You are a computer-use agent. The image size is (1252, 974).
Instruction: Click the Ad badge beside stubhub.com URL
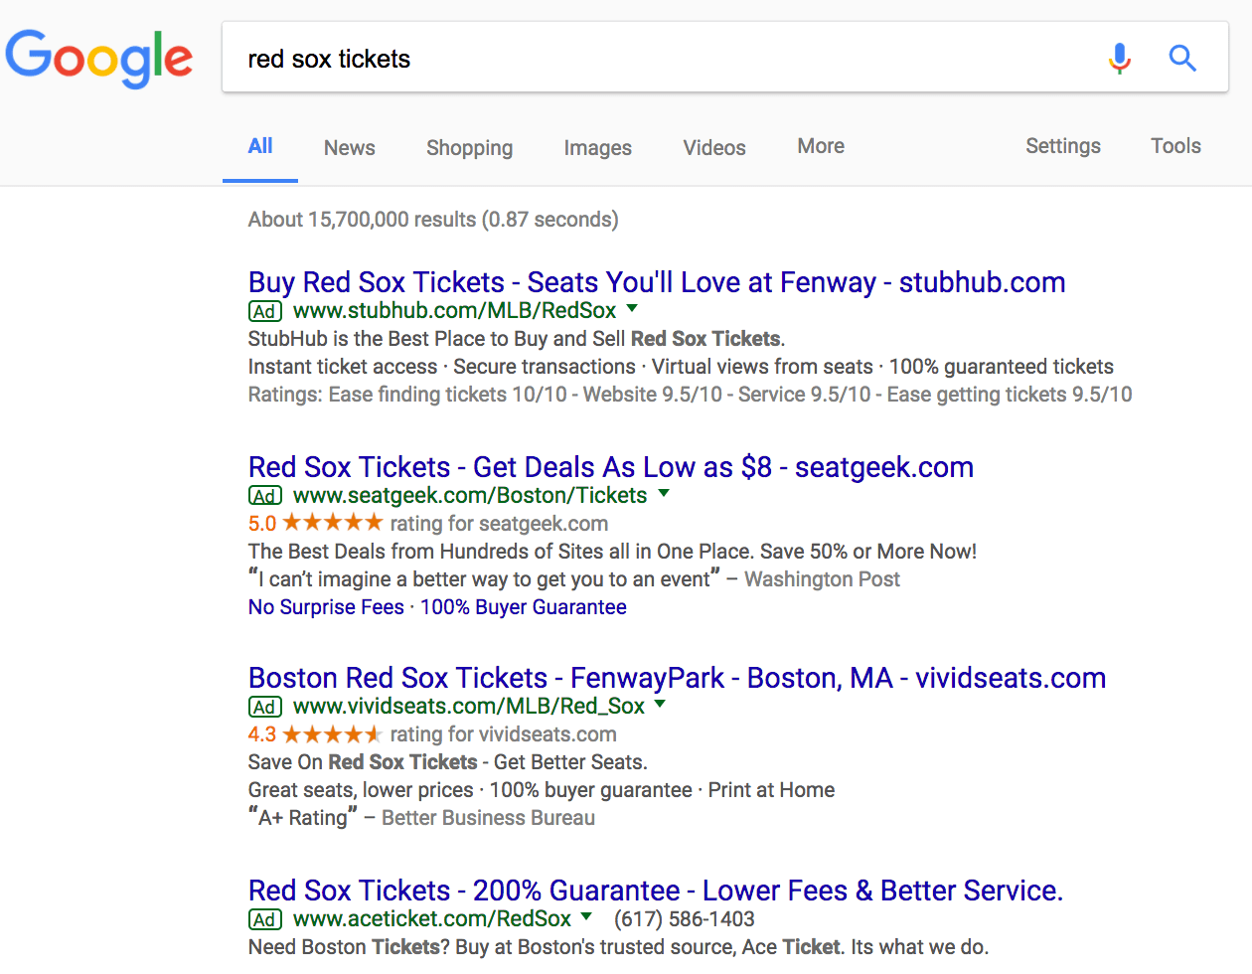coord(264,311)
